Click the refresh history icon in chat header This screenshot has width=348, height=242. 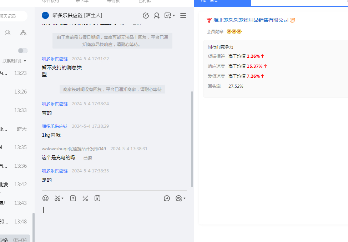tap(146, 15)
